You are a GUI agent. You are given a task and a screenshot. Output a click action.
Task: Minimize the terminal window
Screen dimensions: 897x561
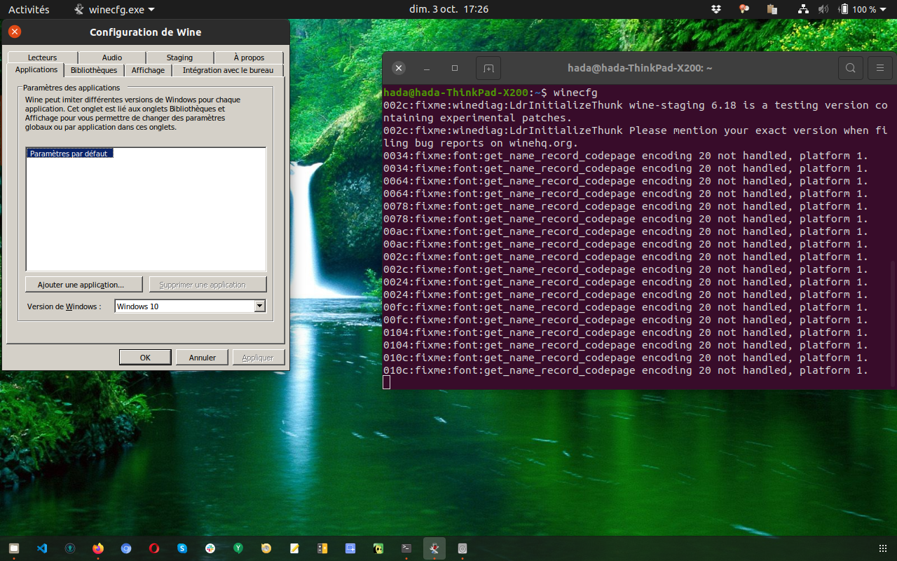point(427,68)
